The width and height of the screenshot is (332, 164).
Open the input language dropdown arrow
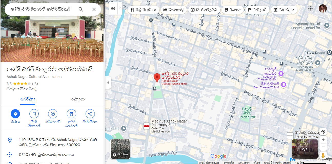[x=120, y=8]
